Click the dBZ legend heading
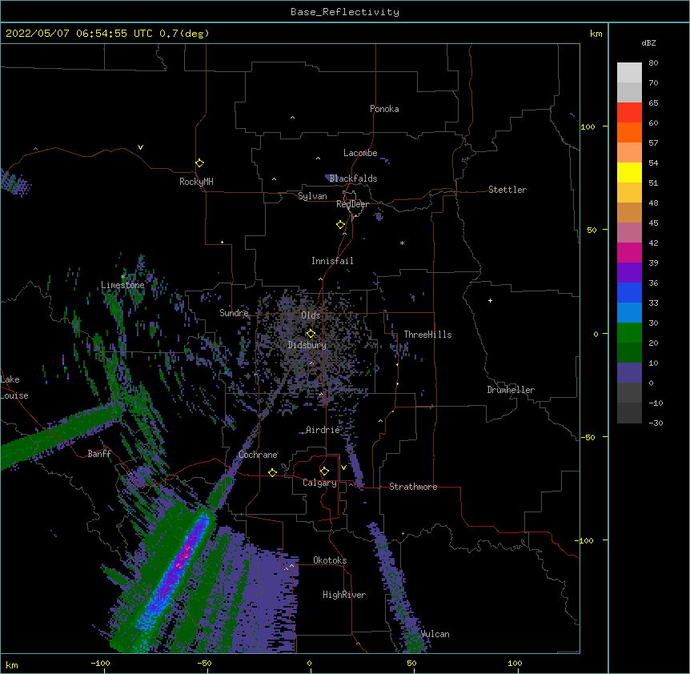Image resolution: width=690 pixels, height=674 pixels. [648, 42]
